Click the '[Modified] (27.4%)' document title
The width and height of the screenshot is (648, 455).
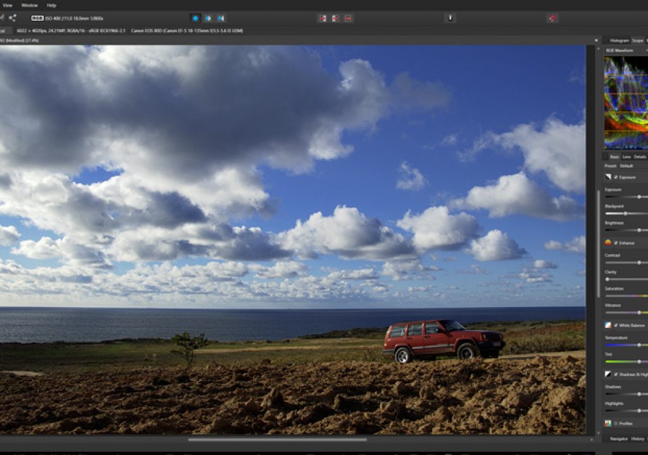21,40
